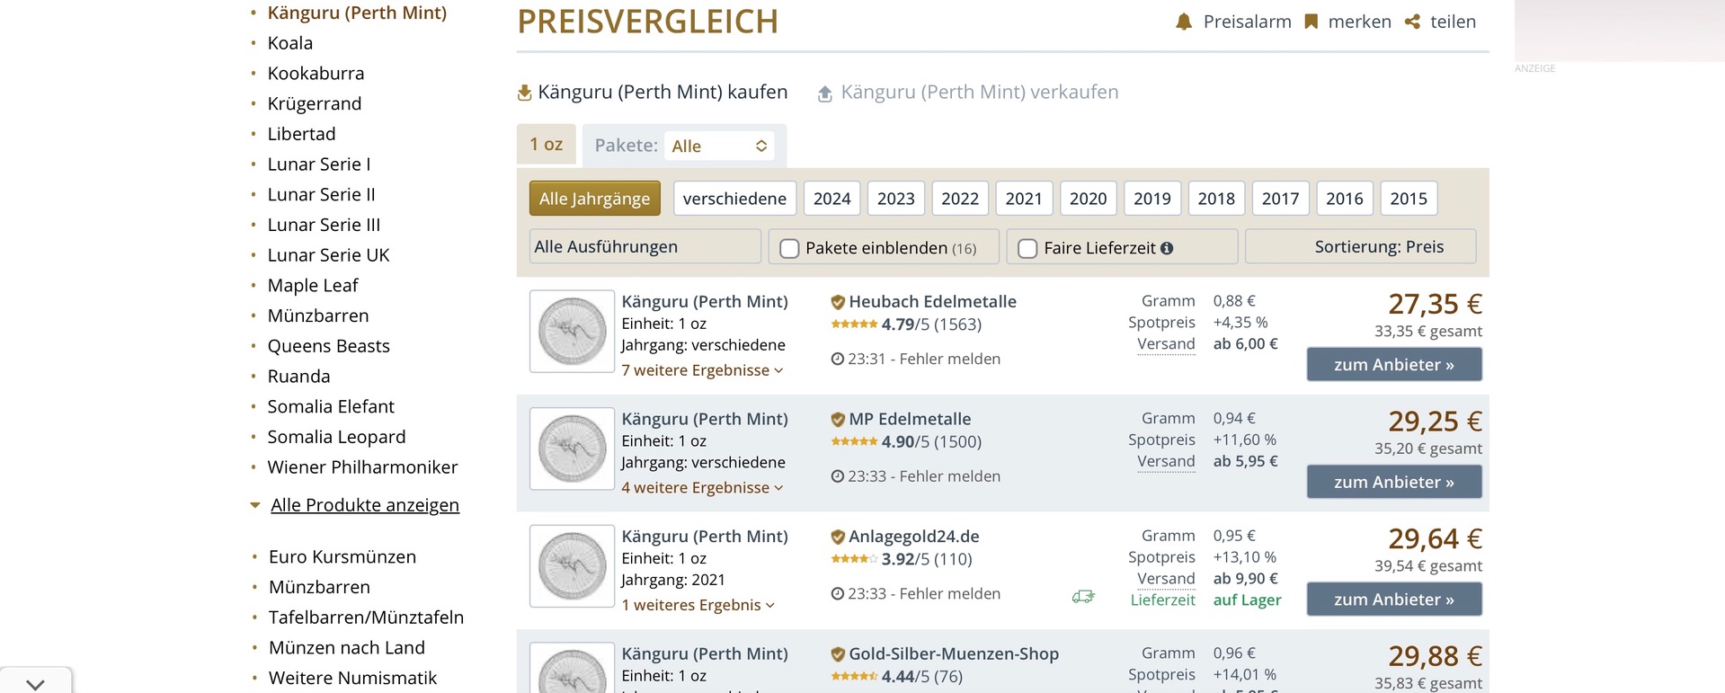
Task: Select the 1 oz tab
Action: point(547,145)
